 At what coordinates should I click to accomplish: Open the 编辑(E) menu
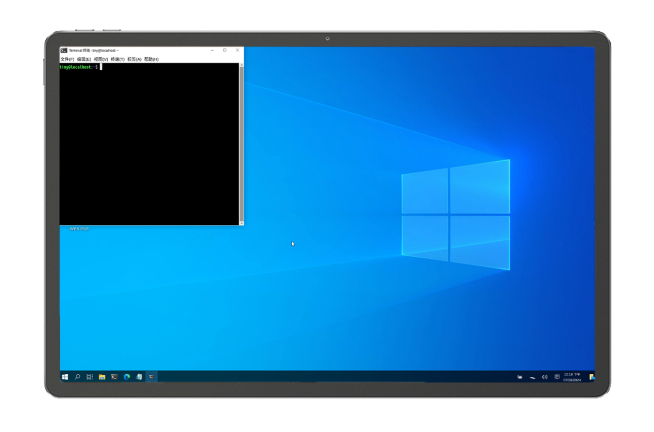pos(84,59)
